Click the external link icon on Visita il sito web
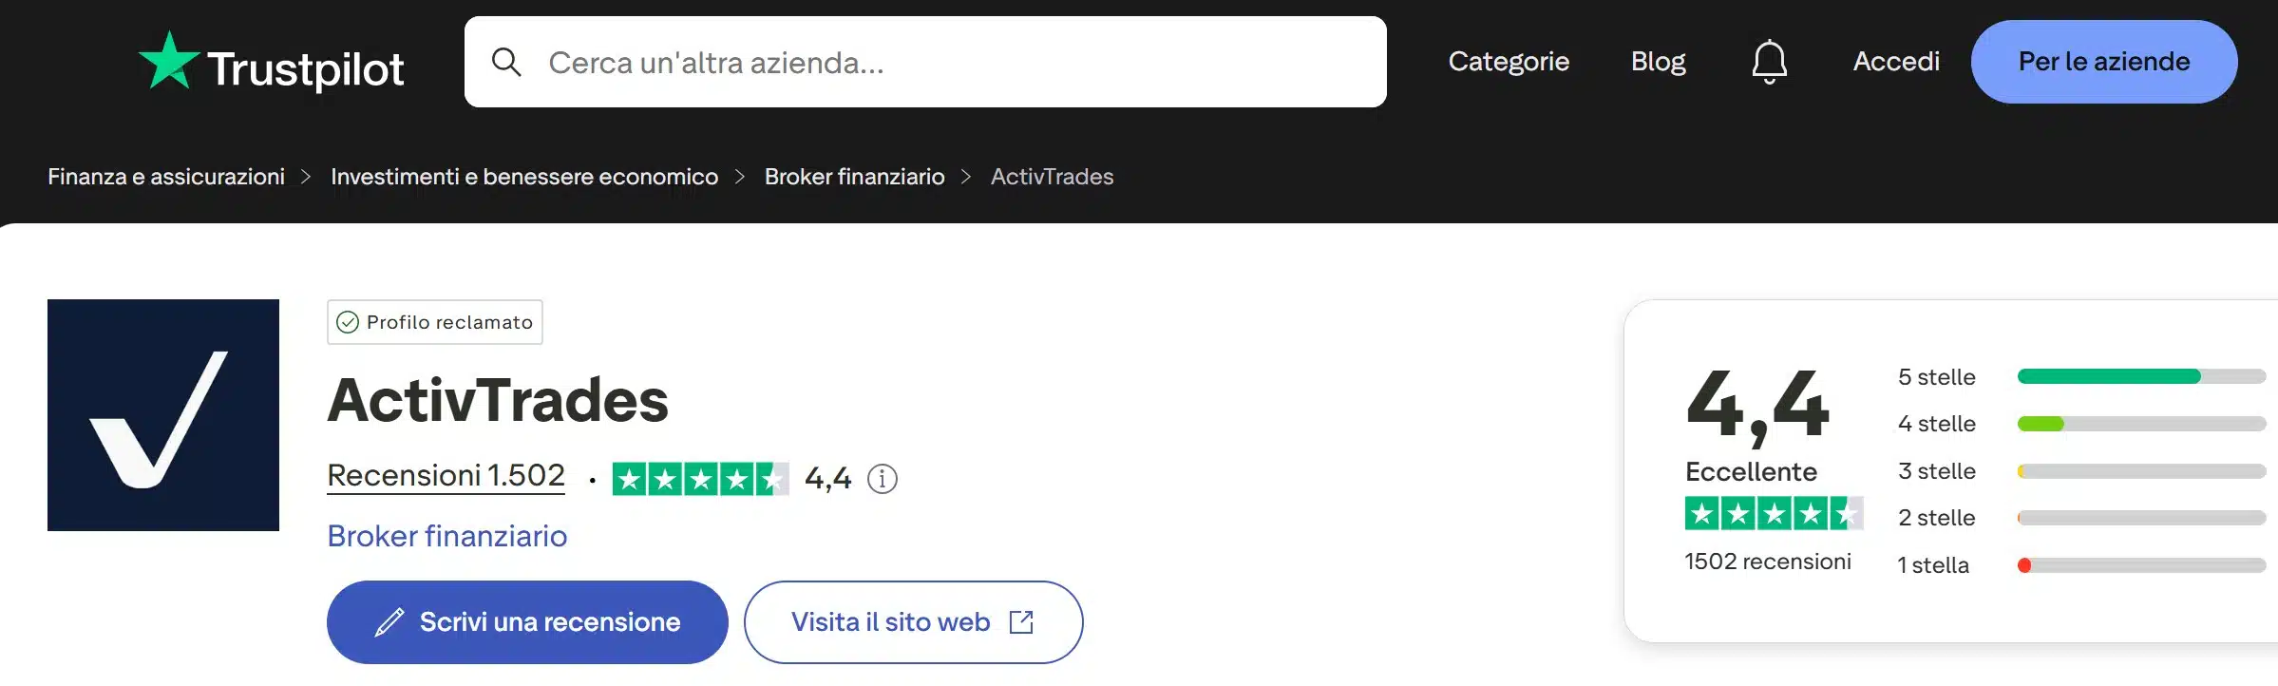 [1020, 621]
